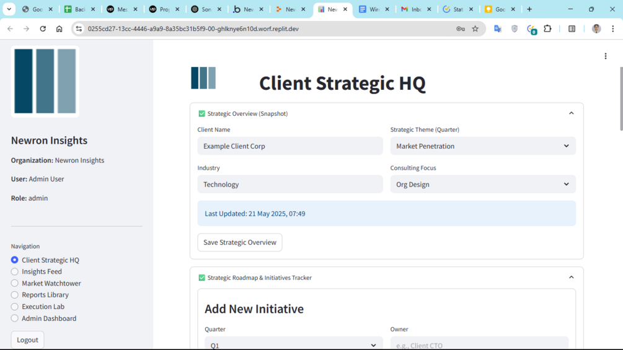Switch to the Bacl spreadsheet tab
The width and height of the screenshot is (623, 350).
click(74, 9)
